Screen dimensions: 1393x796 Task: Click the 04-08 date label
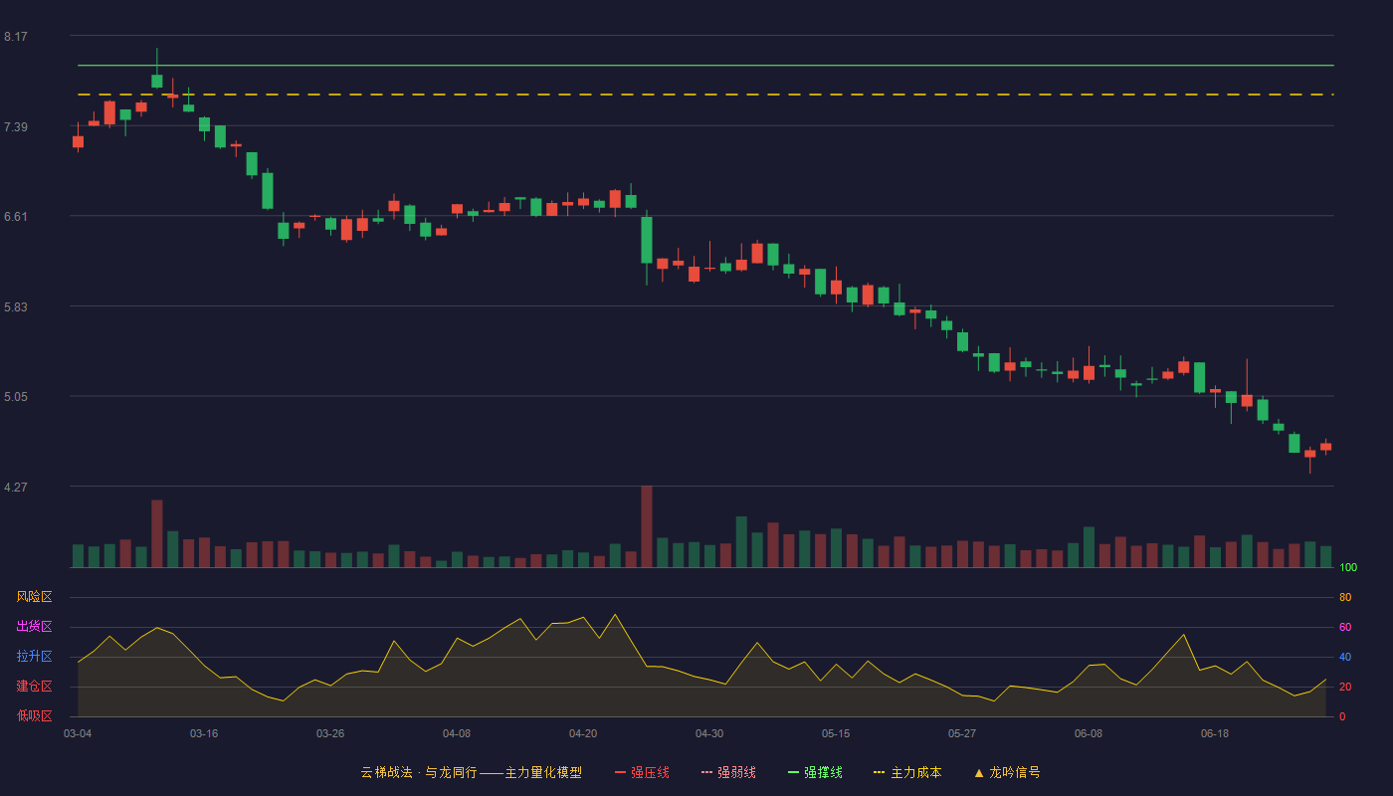(457, 733)
